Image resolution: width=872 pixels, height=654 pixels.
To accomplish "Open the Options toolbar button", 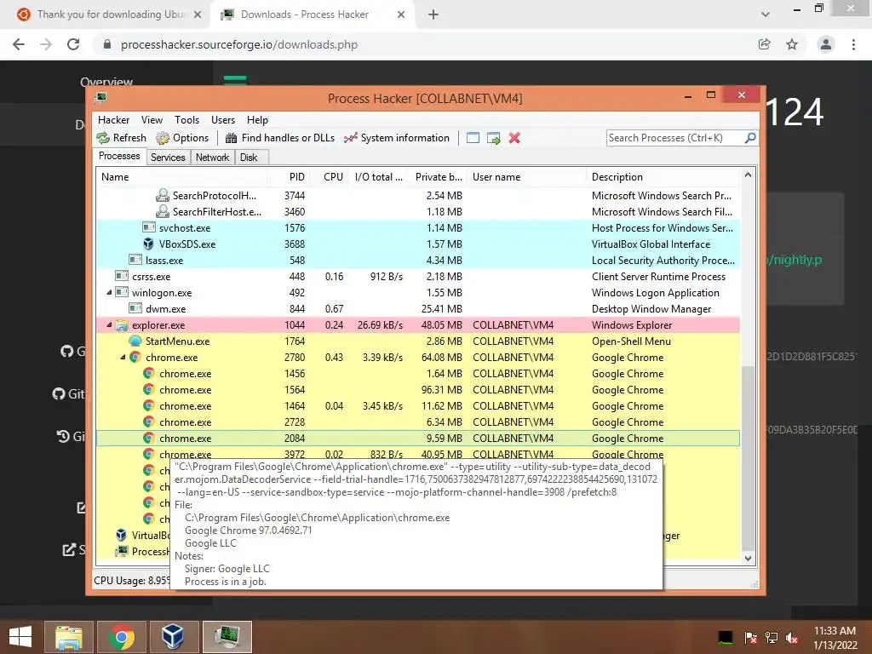I will pyautogui.click(x=182, y=138).
